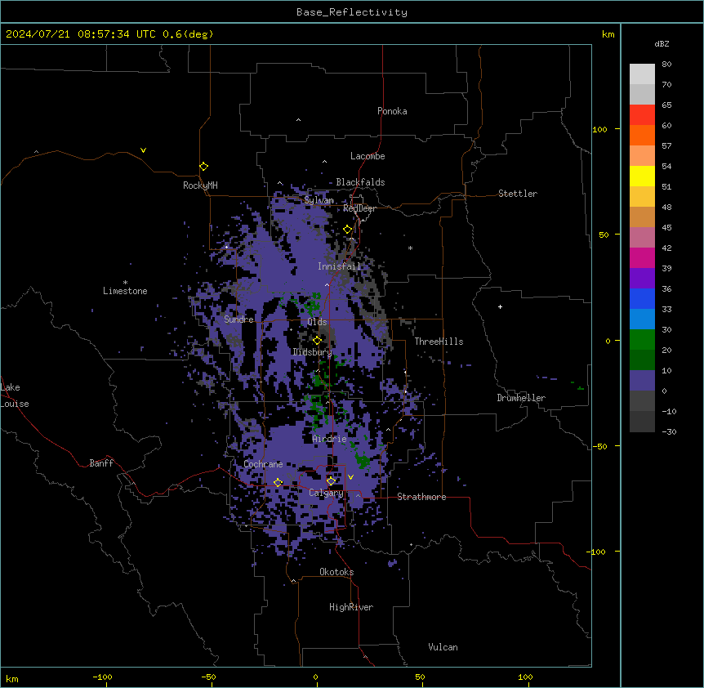This screenshot has width=704, height=688.
Task: Select the yellow diamond marker south of RedDeer
Action: coord(348,230)
